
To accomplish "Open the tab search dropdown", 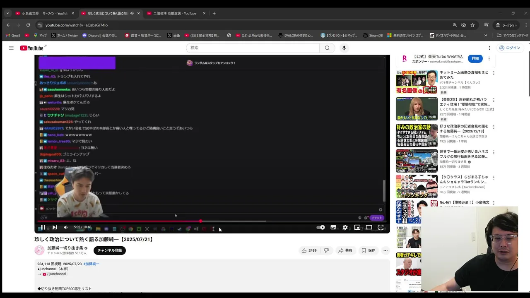I will [x=7, y=13].
